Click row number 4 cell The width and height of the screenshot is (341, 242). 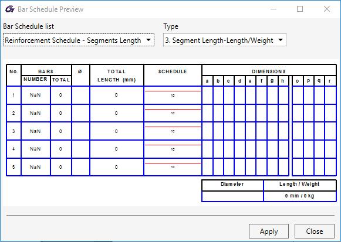click(13, 149)
